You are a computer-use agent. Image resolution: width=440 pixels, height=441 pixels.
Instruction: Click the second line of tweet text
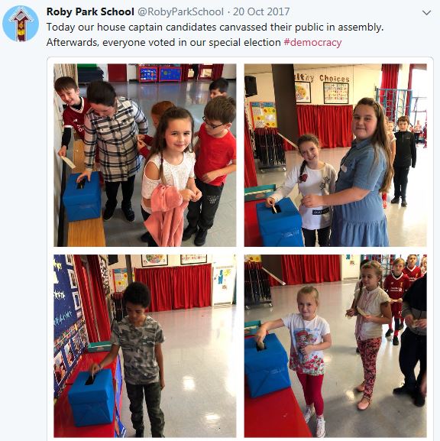(x=194, y=43)
